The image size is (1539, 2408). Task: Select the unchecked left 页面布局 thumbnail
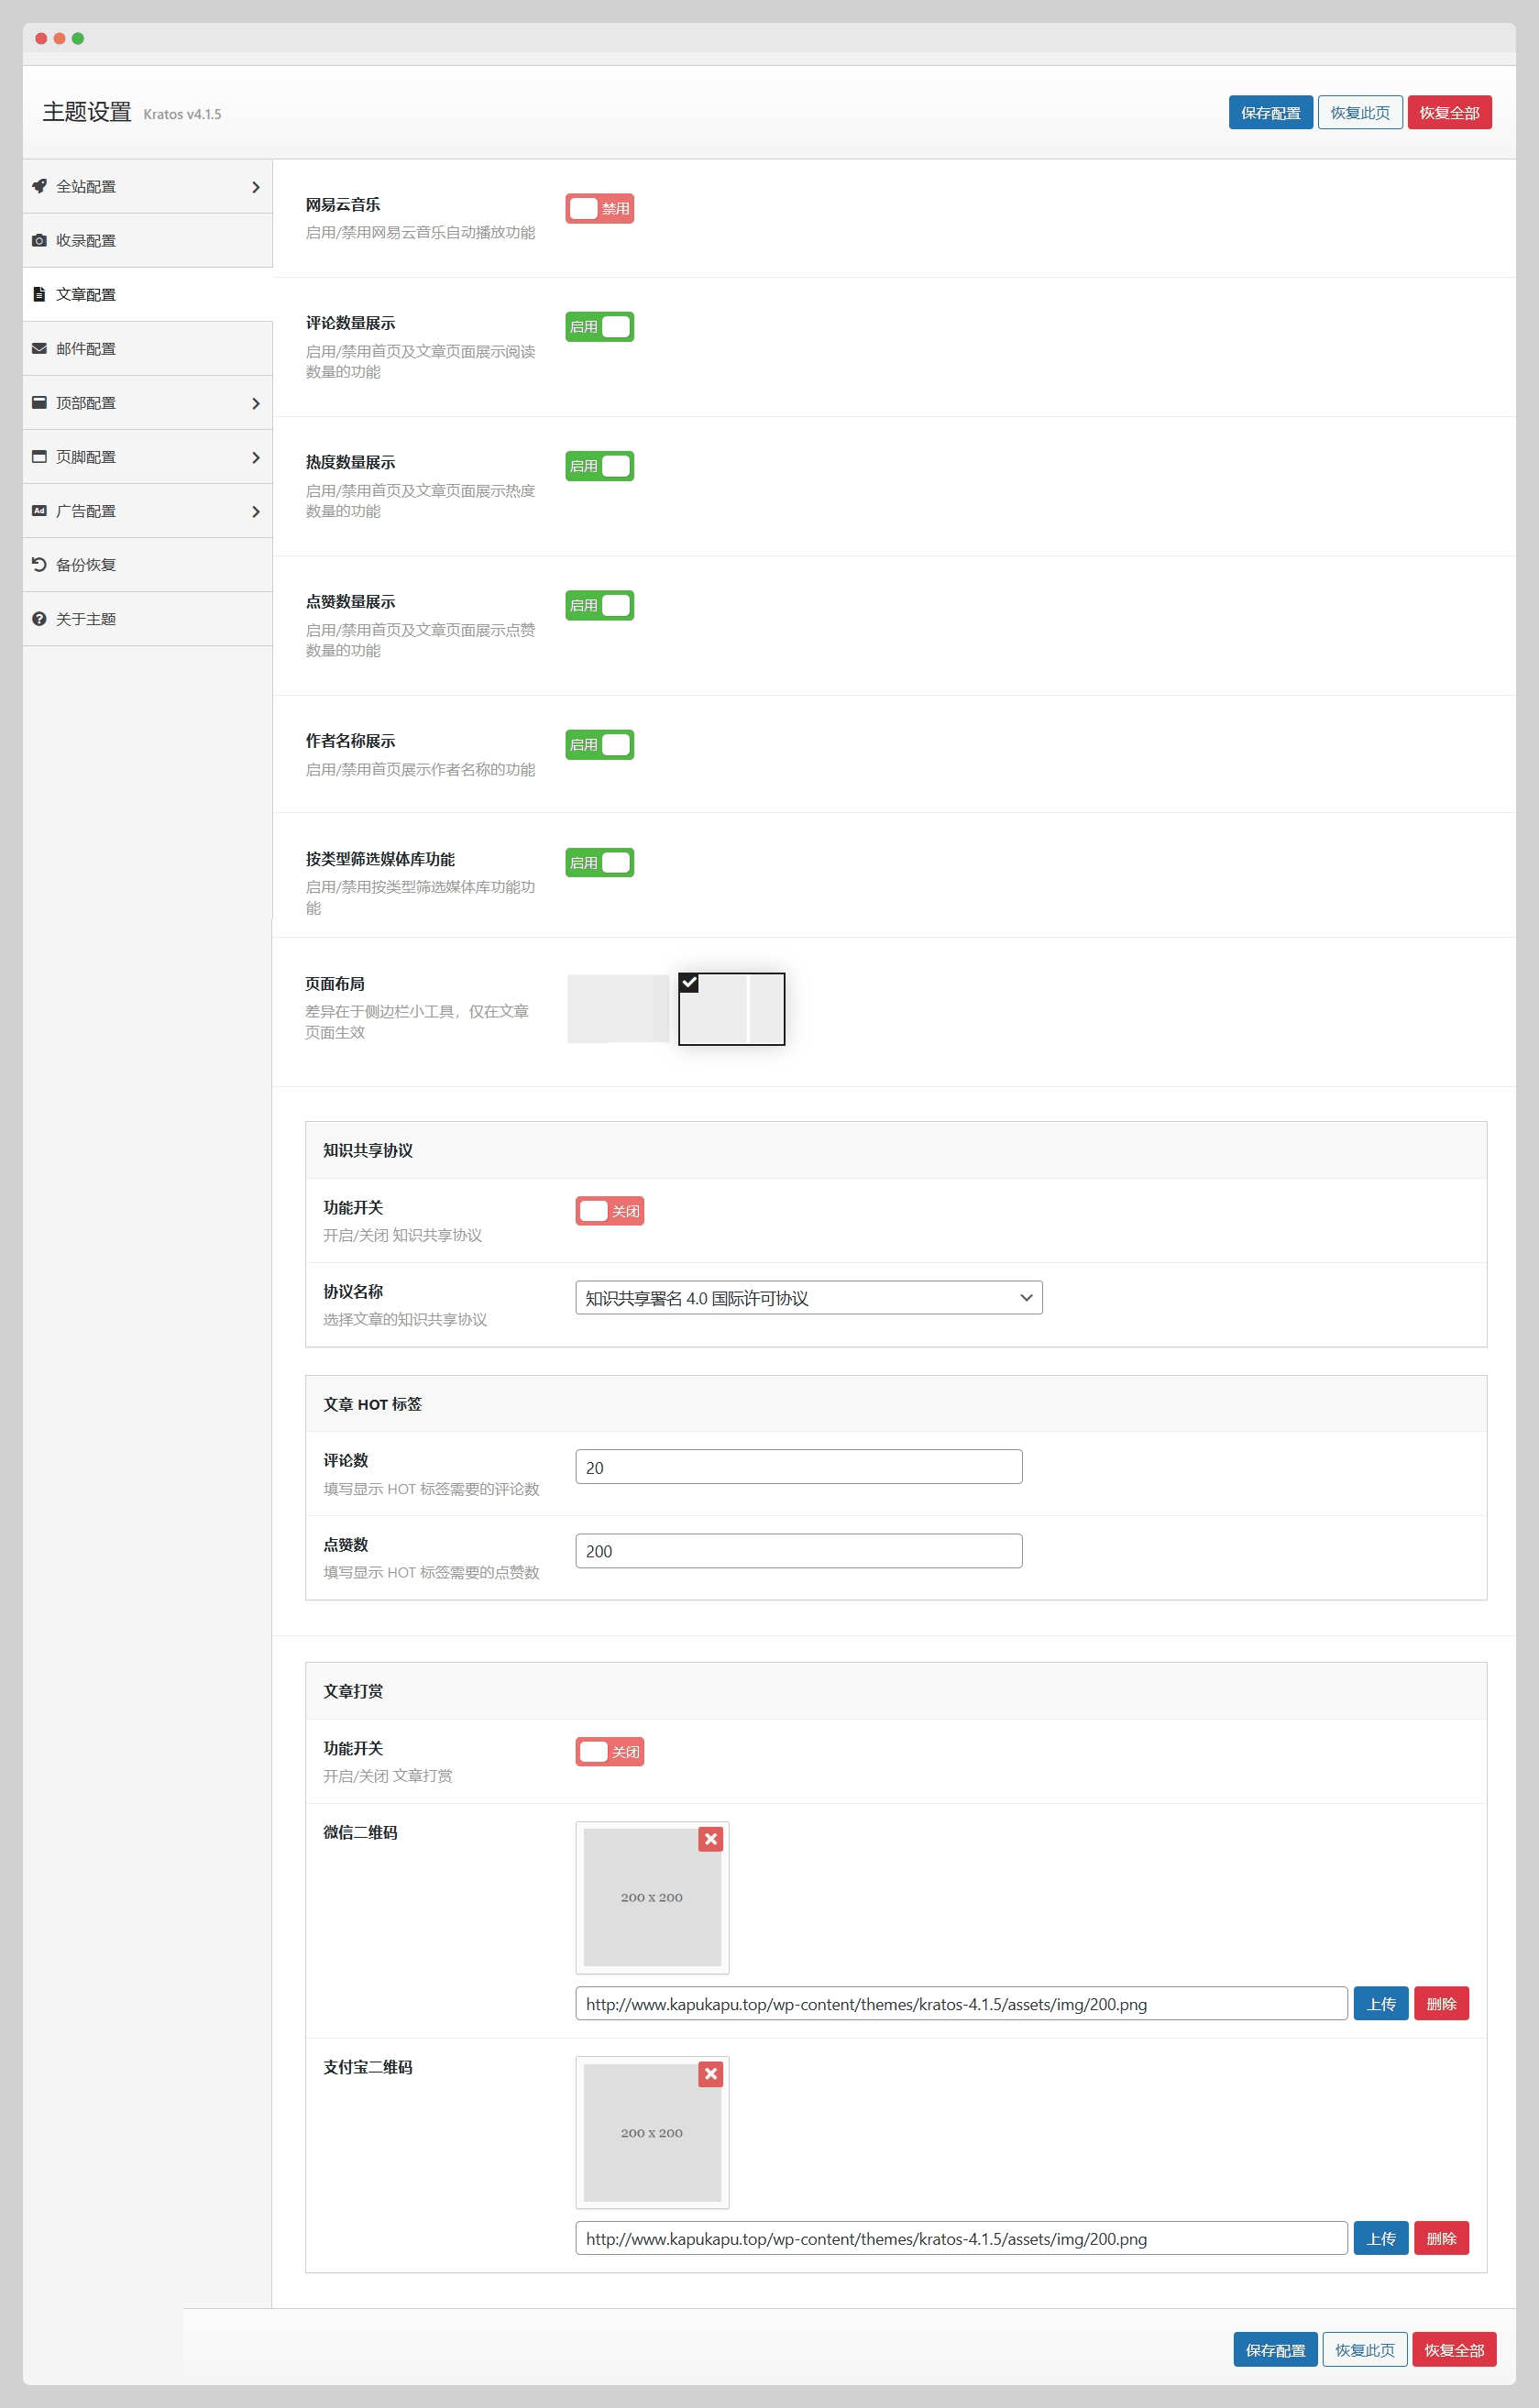pos(618,1008)
